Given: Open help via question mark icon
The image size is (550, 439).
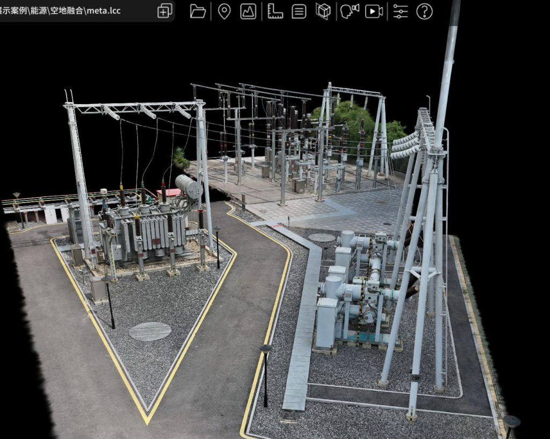Looking at the screenshot, I should coord(424,11).
